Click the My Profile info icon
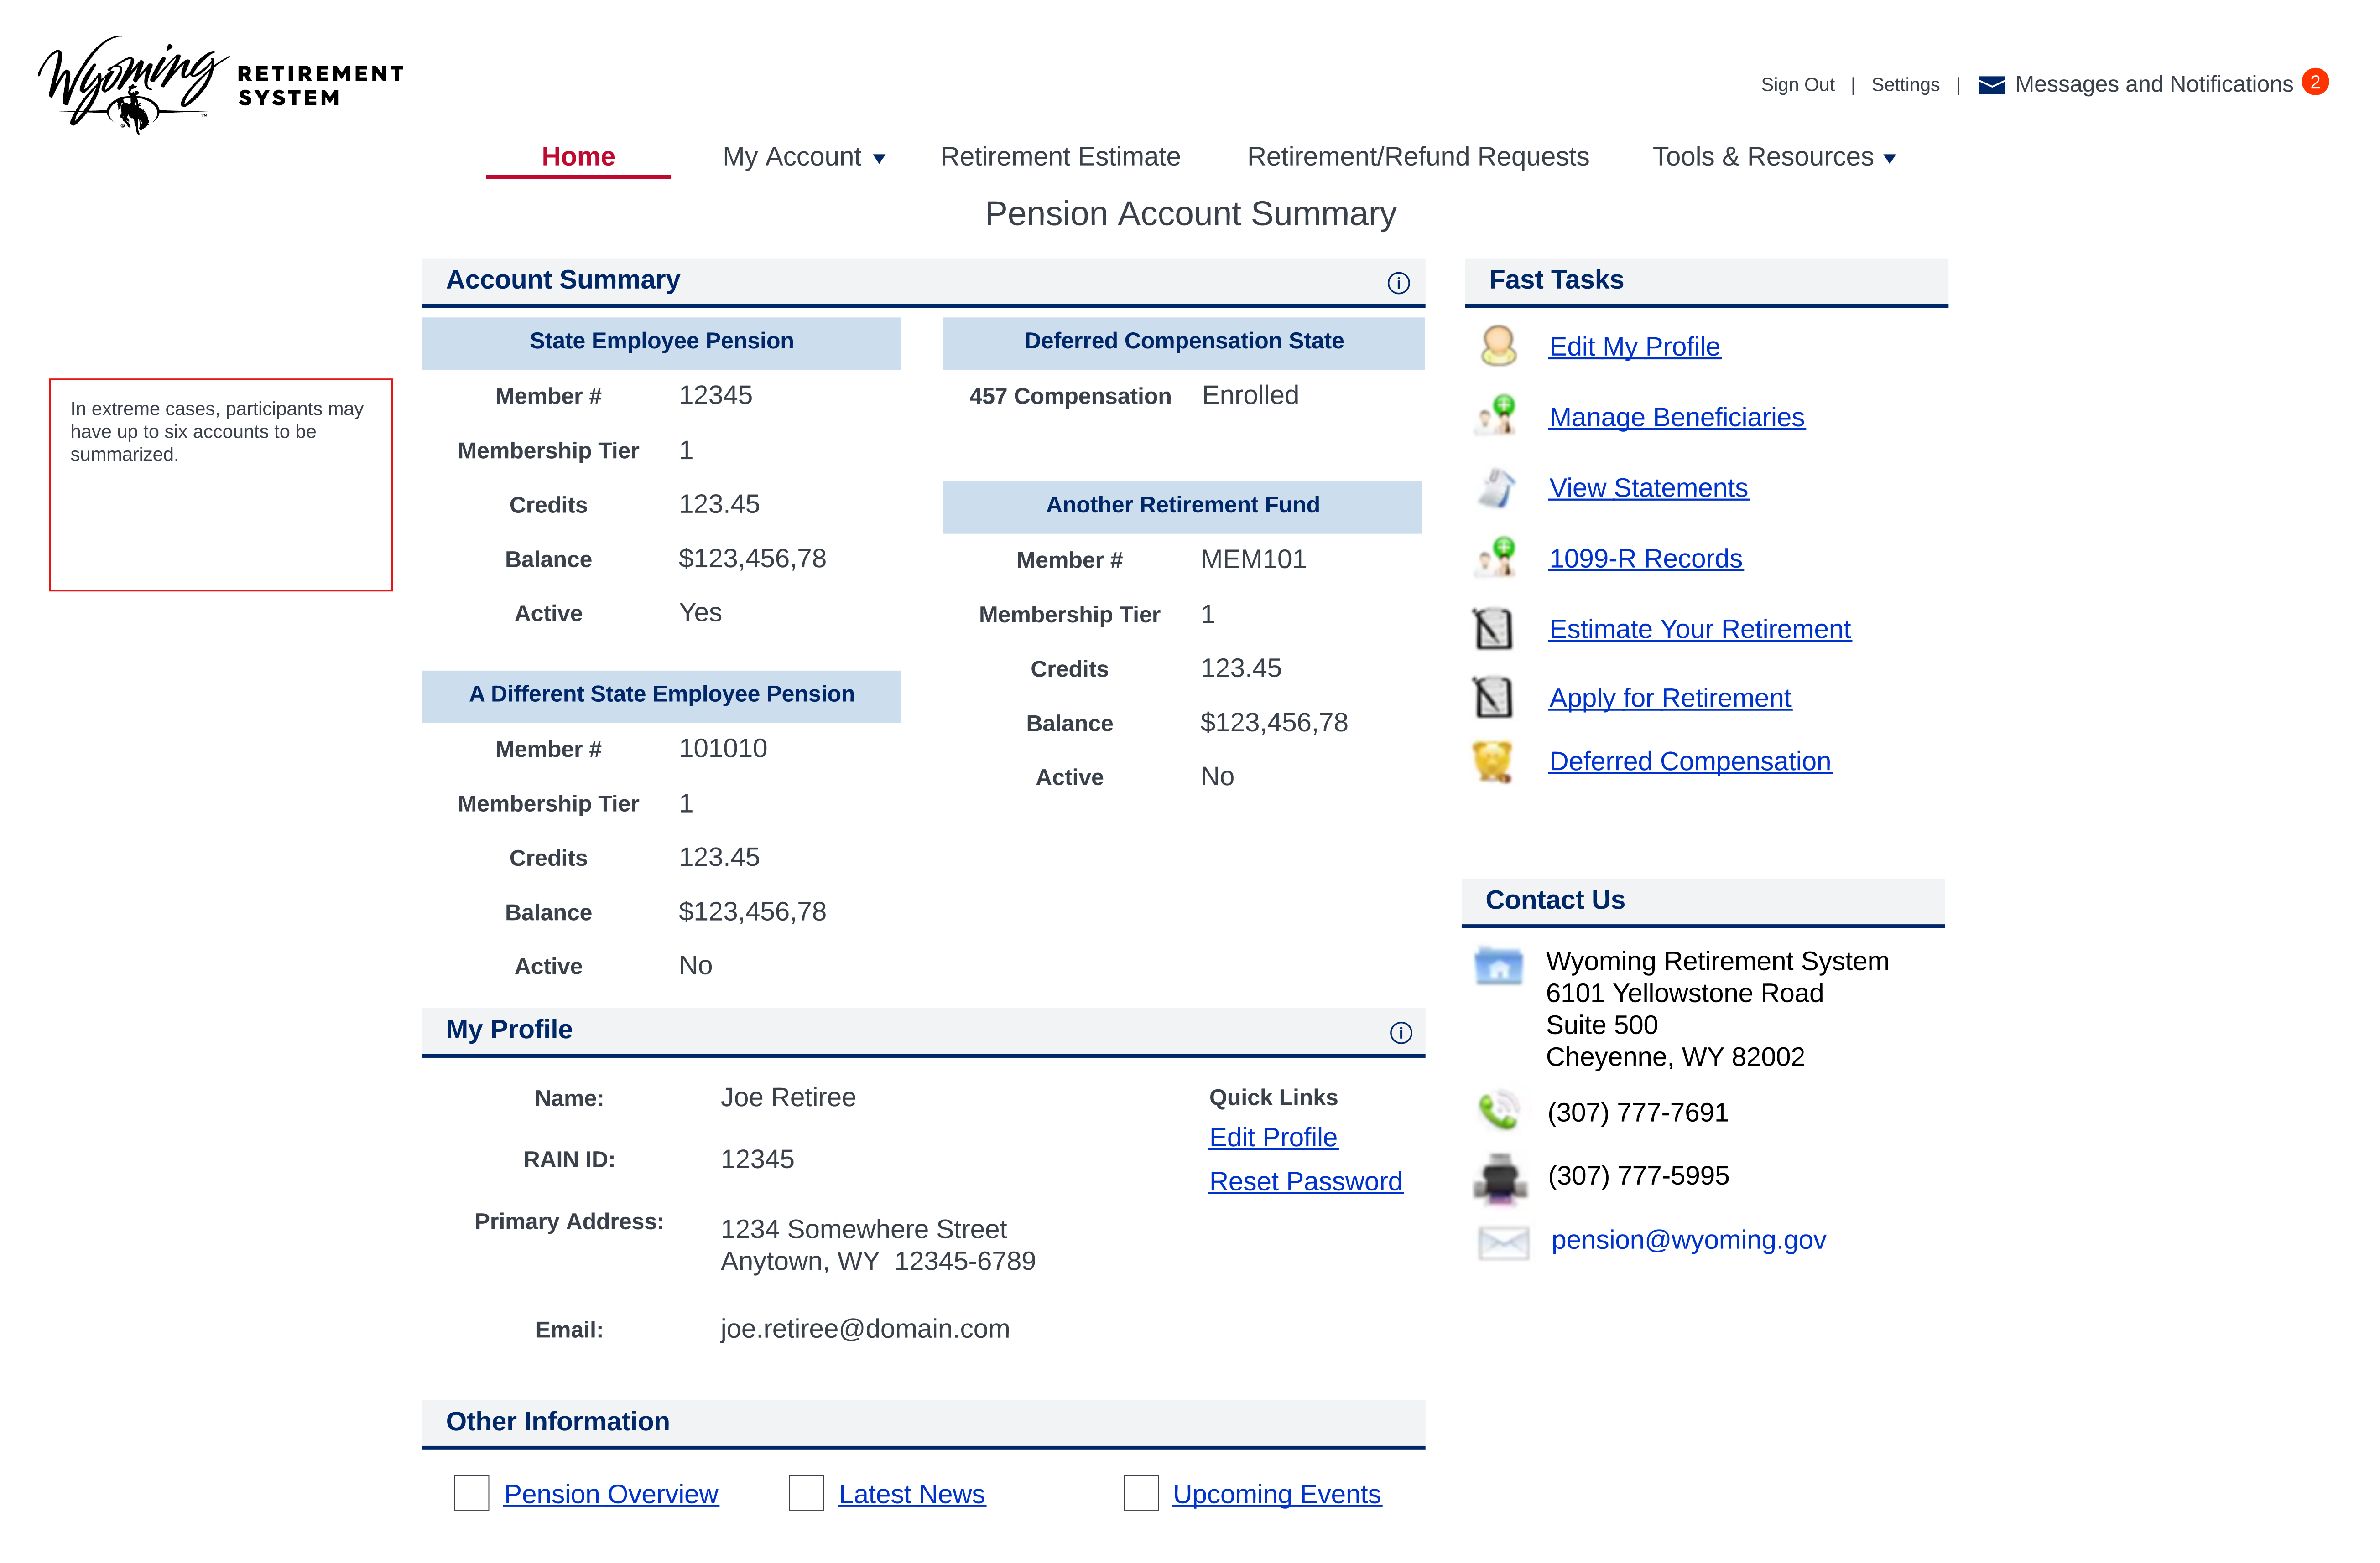Image resolution: width=2380 pixels, height=1563 pixels. (1400, 1032)
